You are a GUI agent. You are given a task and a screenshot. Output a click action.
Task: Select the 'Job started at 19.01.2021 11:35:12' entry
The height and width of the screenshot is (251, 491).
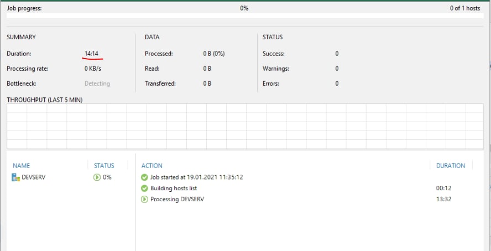pyautogui.click(x=197, y=177)
